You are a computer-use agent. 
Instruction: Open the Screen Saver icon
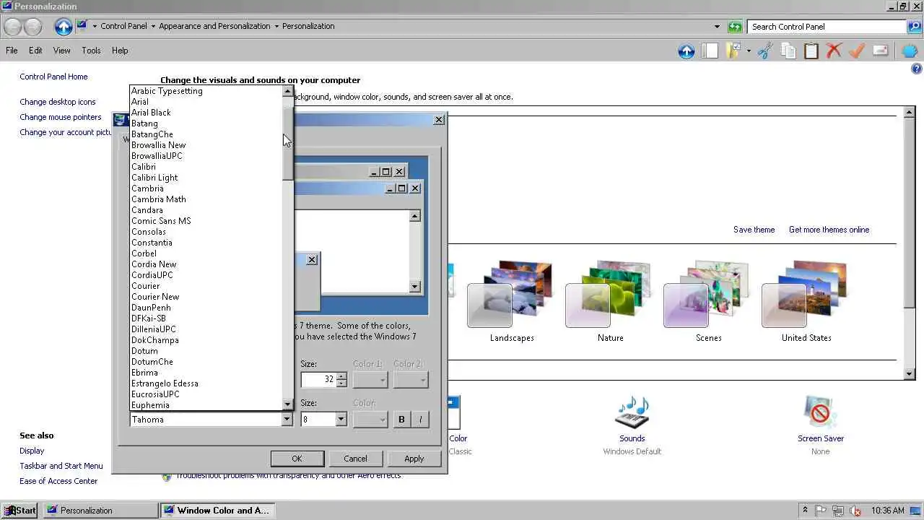pyautogui.click(x=820, y=414)
